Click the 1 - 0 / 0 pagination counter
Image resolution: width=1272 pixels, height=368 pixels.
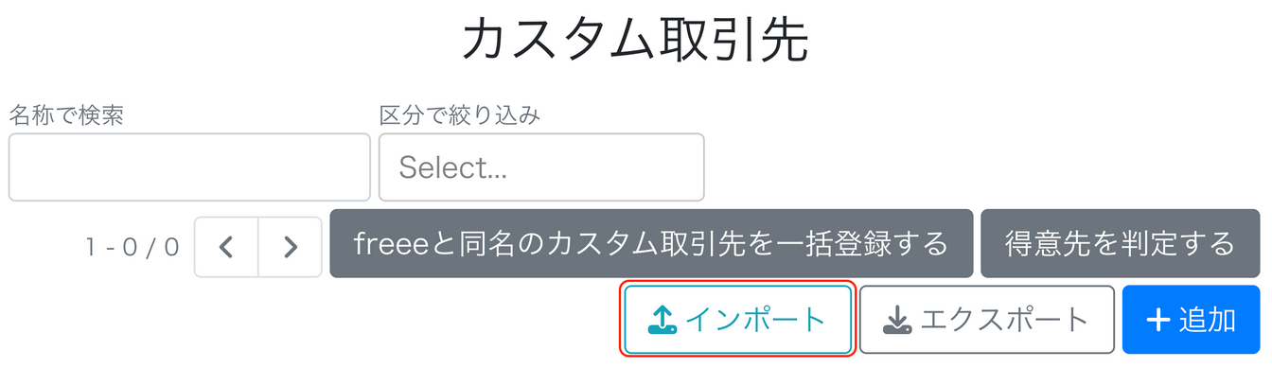tap(132, 247)
